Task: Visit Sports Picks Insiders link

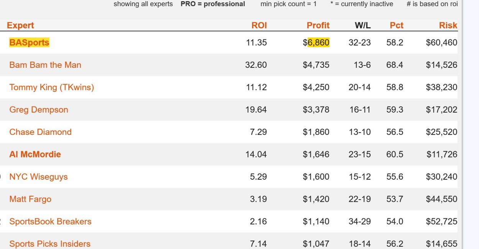Action: coord(50,244)
